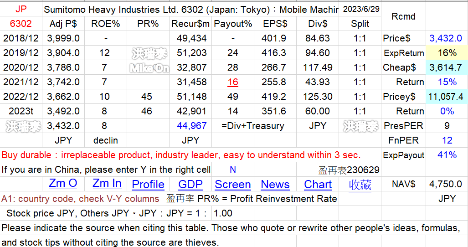The width and height of the screenshot is (468, 247).
Task: Select the Return value 0%
Action: (x=447, y=111)
